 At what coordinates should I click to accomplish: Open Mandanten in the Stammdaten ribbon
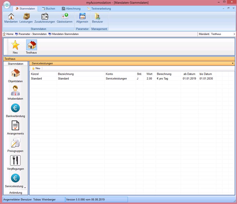coord(11,18)
